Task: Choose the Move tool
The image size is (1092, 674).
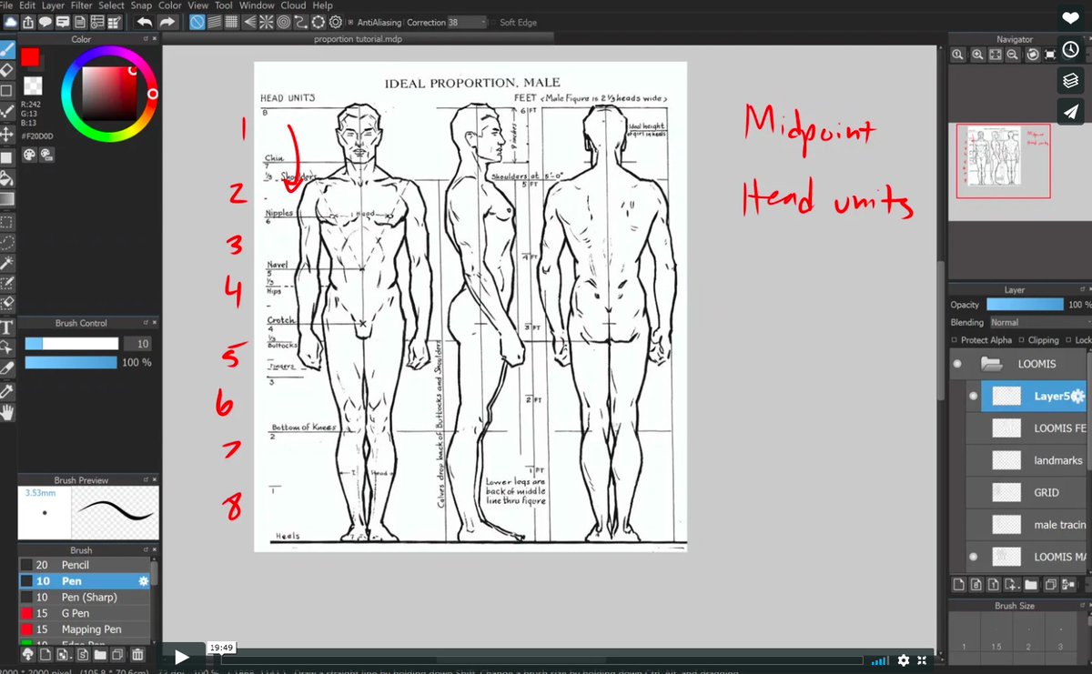Action: point(6,134)
